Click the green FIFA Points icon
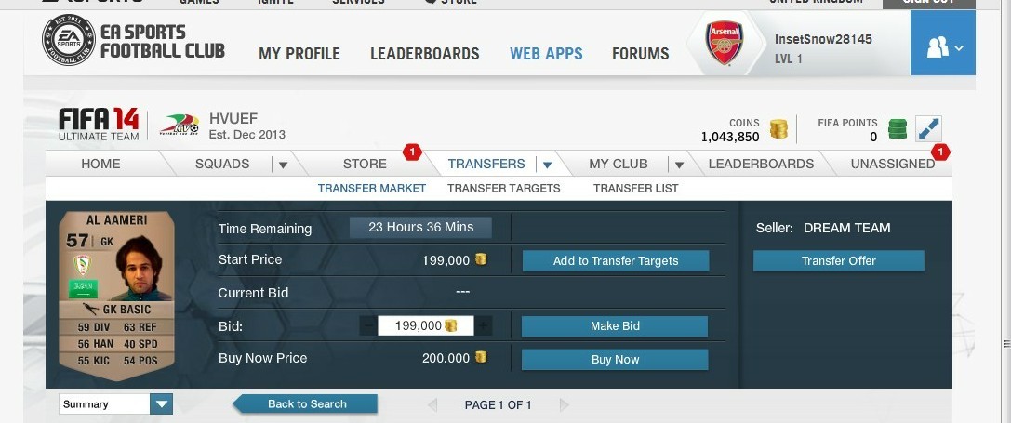 [x=897, y=129]
